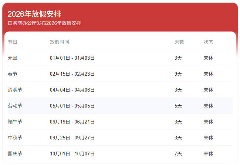Click the 节日 column header

tap(13, 42)
